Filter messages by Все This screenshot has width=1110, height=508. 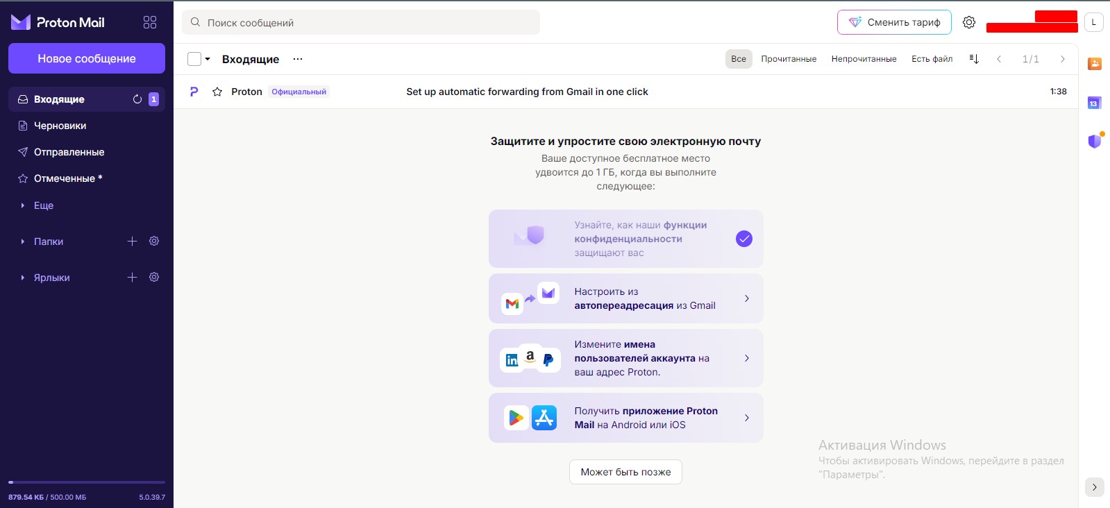pyautogui.click(x=739, y=59)
